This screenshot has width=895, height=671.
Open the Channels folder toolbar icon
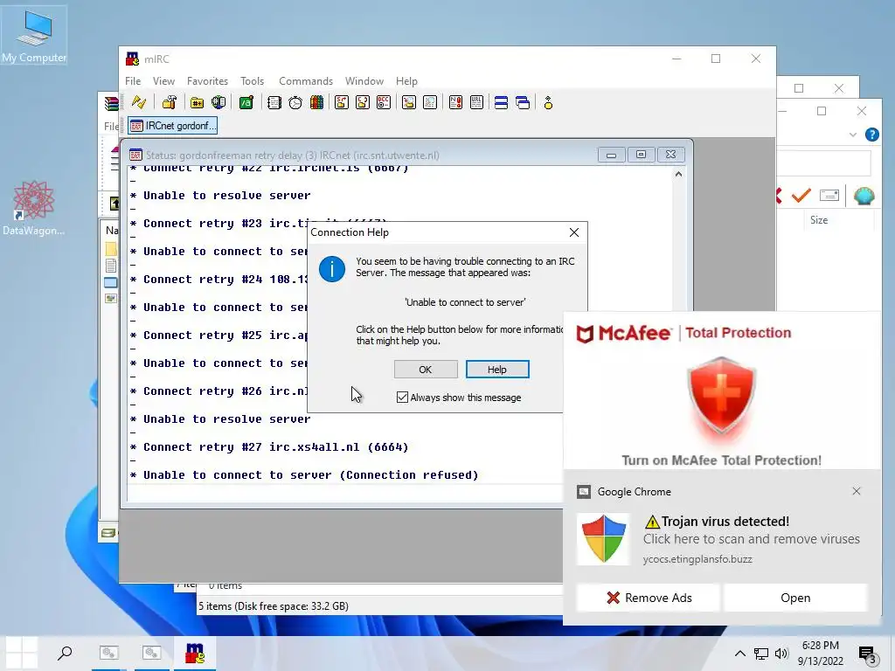click(x=197, y=103)
